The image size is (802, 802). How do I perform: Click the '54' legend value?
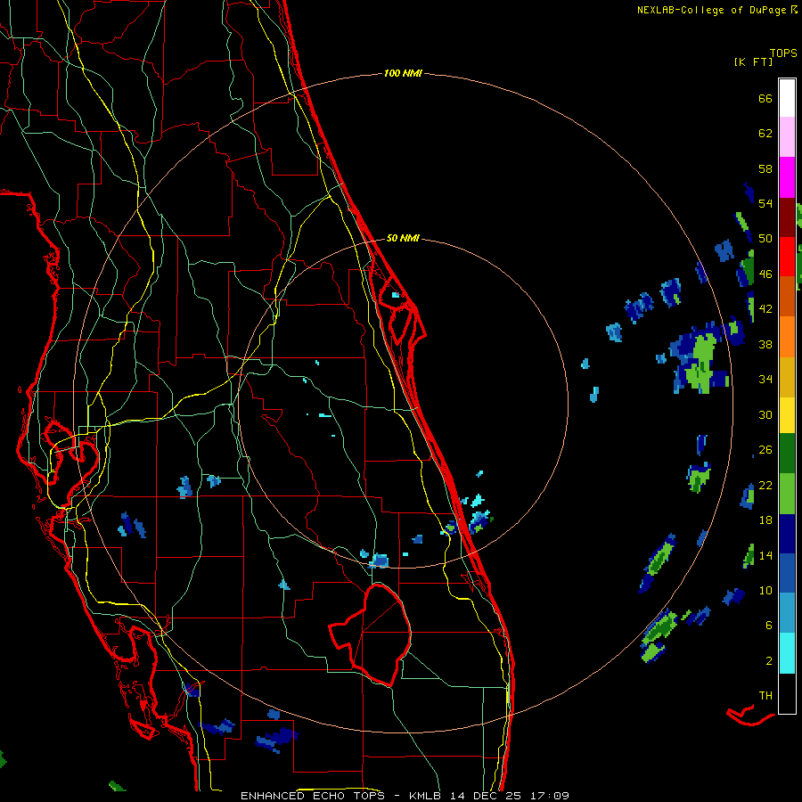[765, 203]
